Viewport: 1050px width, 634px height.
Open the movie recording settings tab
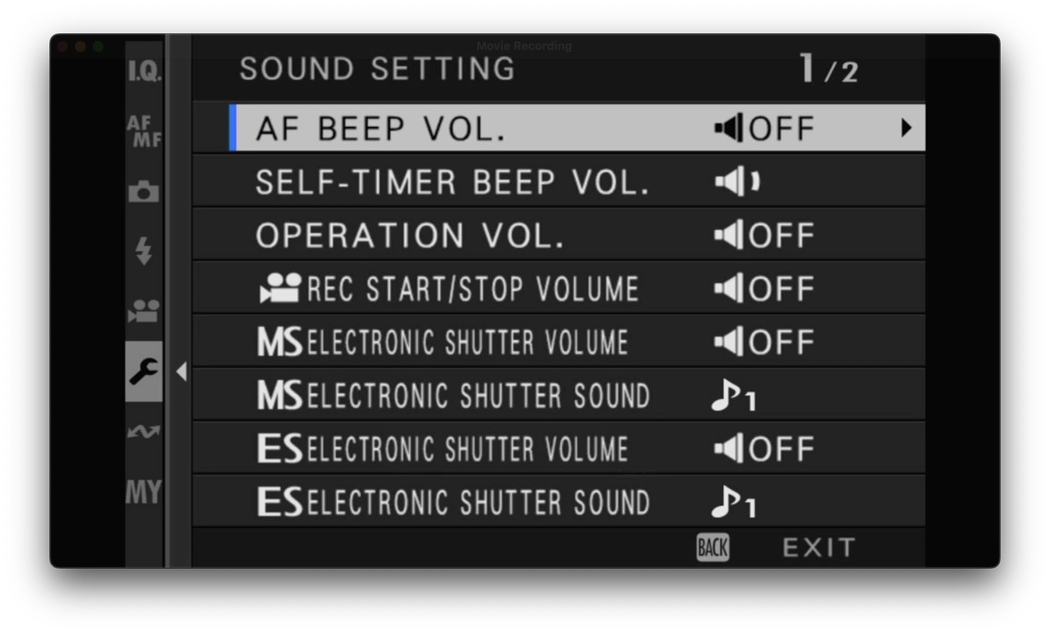(x=144, y=311)
